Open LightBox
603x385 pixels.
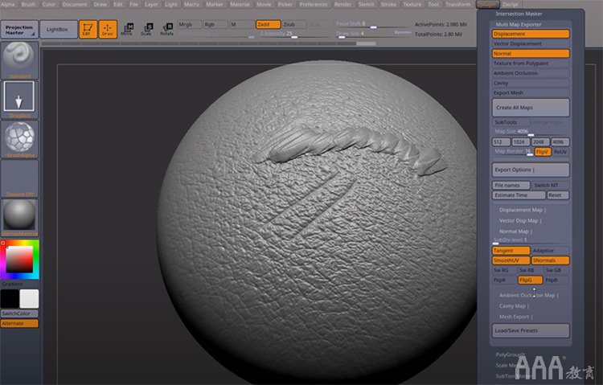click(x=59, y=30)
